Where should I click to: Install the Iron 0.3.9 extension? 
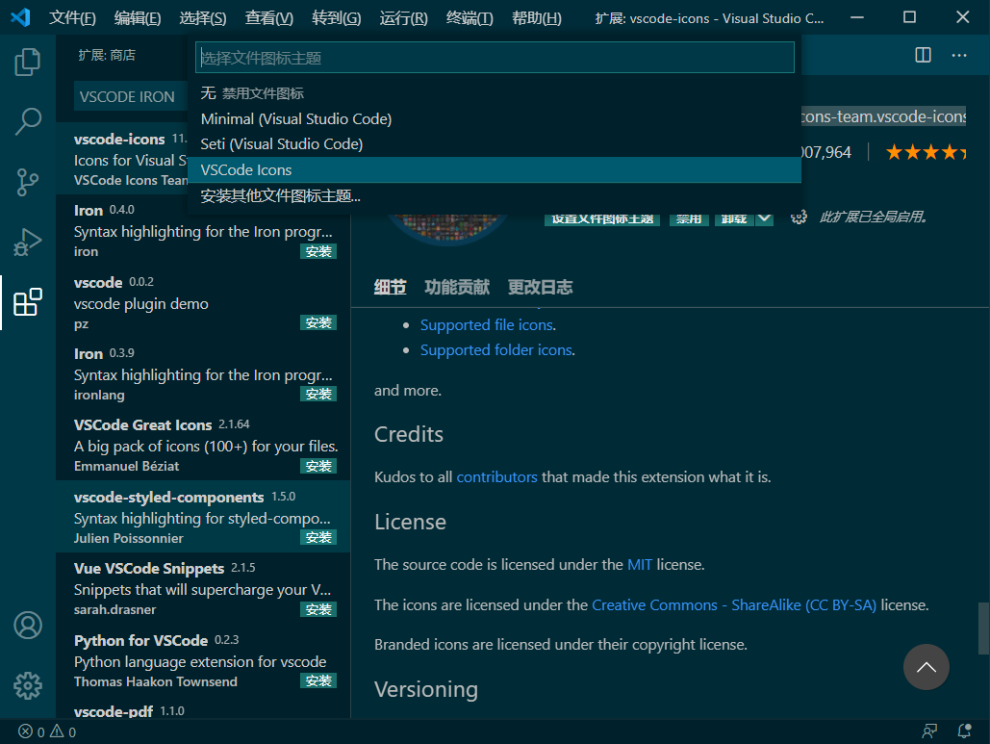[x=318, y=394]
